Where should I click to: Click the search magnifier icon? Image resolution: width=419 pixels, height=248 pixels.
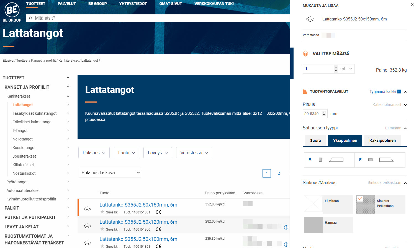point(31,18)
